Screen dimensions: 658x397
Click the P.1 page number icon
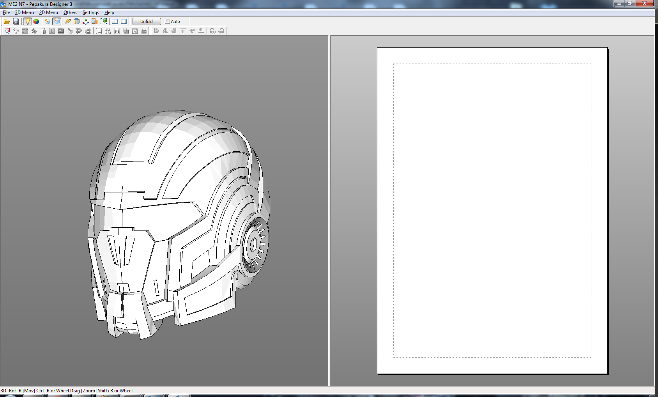coord(117,31)
